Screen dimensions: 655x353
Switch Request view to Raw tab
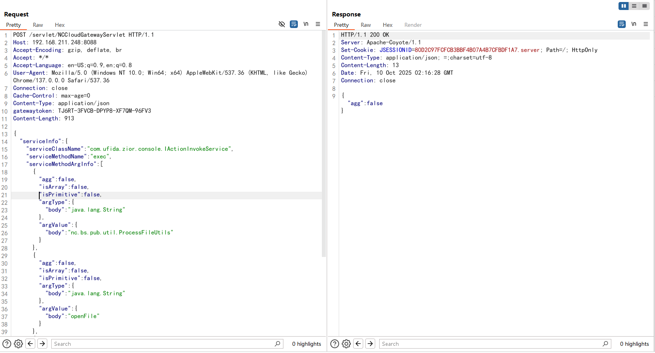point(38,25)
